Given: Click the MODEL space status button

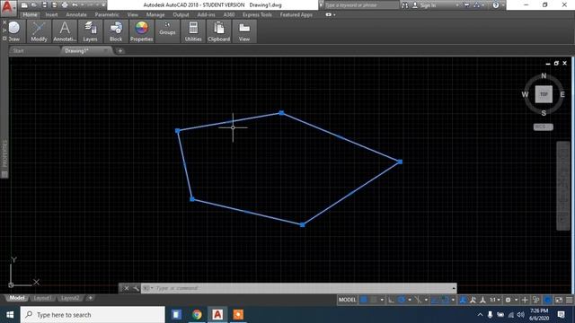Looking at the screenshot, I should pos(347,300).
